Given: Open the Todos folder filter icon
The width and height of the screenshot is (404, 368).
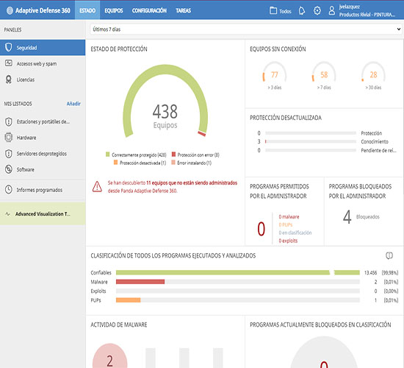Looking at the screenshot, I should [x=273, y=10].
